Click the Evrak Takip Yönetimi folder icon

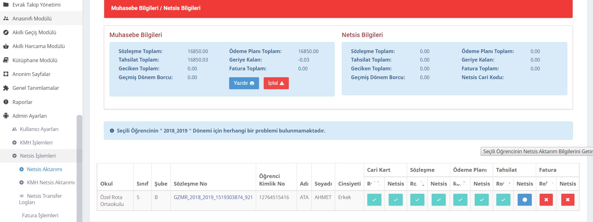(x=6, y=5)
